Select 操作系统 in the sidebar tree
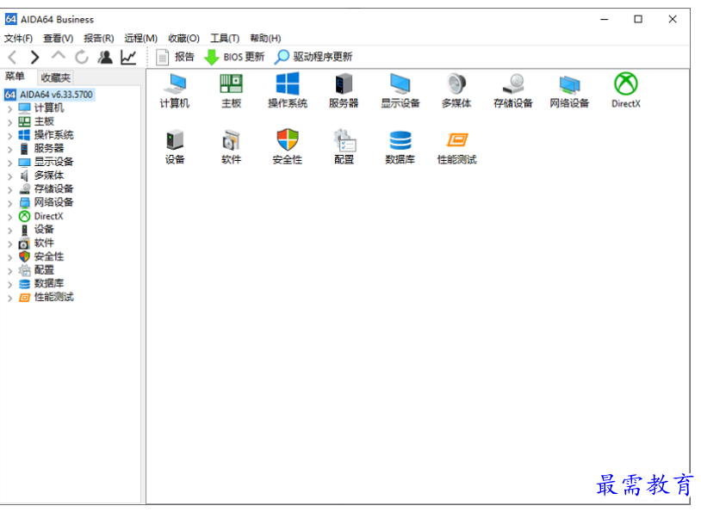701x512 pixels. (53, 135)
